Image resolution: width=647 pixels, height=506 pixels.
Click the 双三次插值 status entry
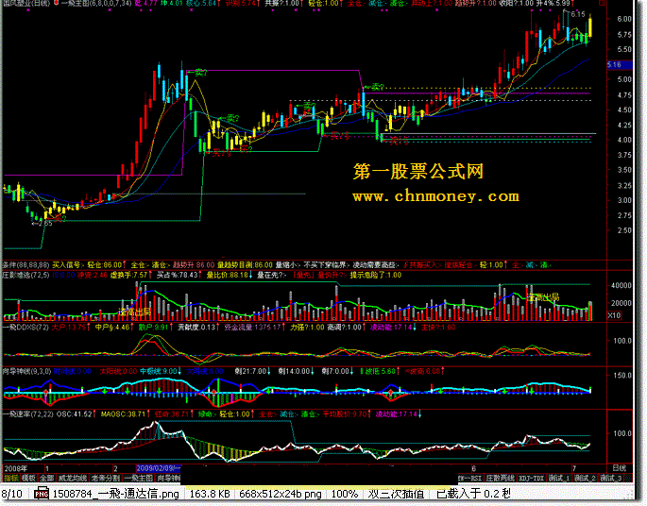point(396,494)
